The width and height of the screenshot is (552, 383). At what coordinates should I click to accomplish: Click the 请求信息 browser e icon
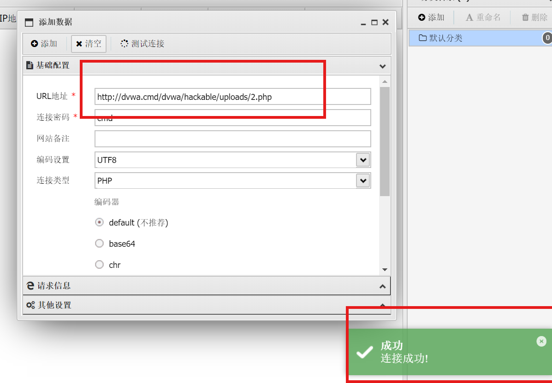click(30, 286)
